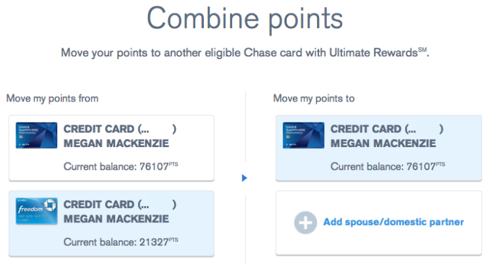The image size is (490, 264).
Task: Click the Sapphire Preferred card image in source list
Action: 36,135
